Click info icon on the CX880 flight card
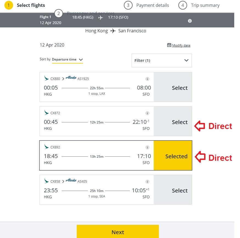This screenshot has width=240, height=238. point(147,79)
